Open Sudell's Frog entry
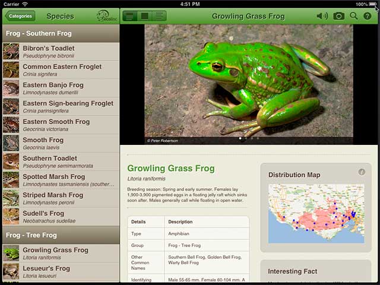Image resolution: width=380 pixels, height=285 pixels. [61, 217]
